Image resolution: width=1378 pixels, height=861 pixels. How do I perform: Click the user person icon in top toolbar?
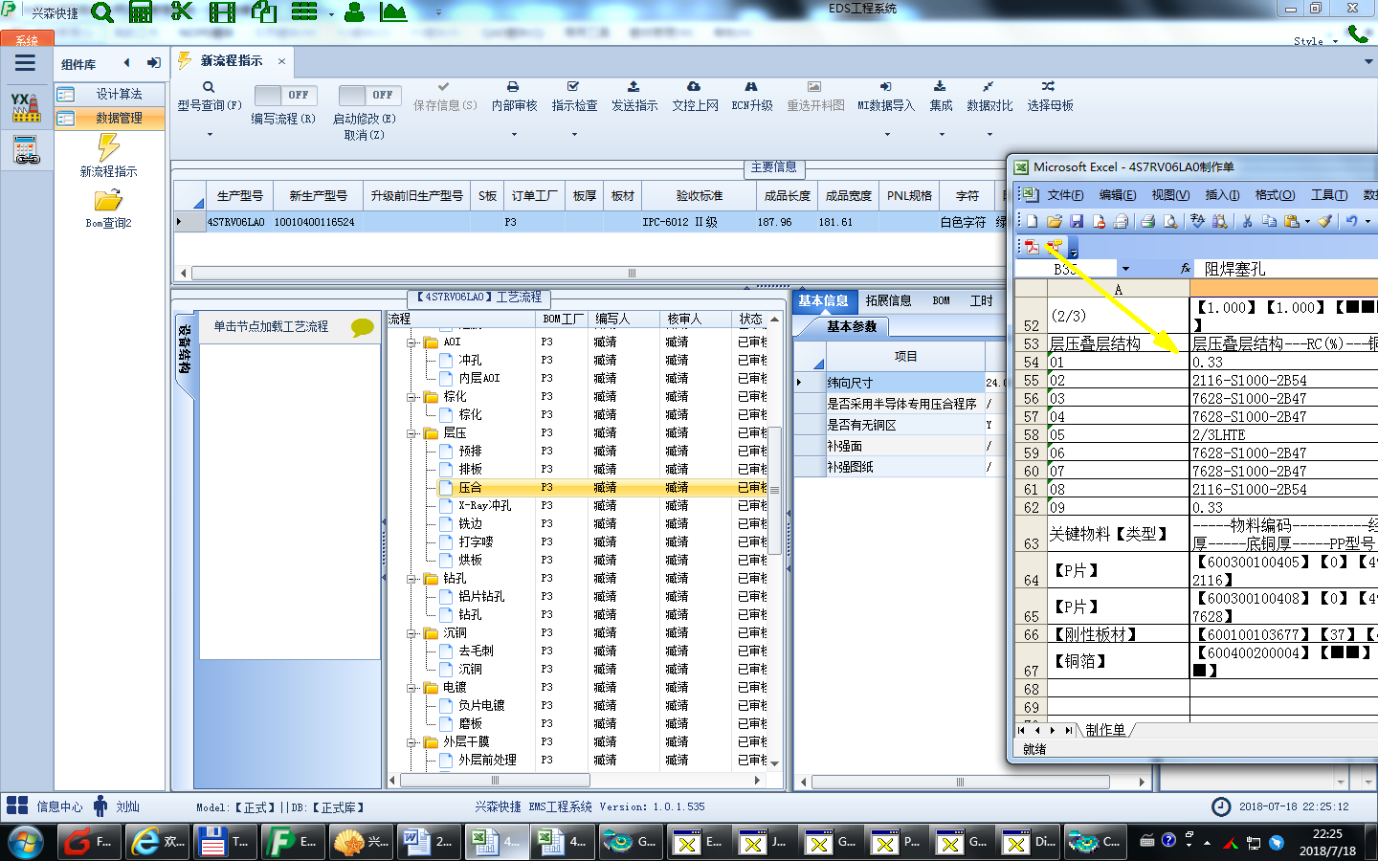tap(354, 11)
